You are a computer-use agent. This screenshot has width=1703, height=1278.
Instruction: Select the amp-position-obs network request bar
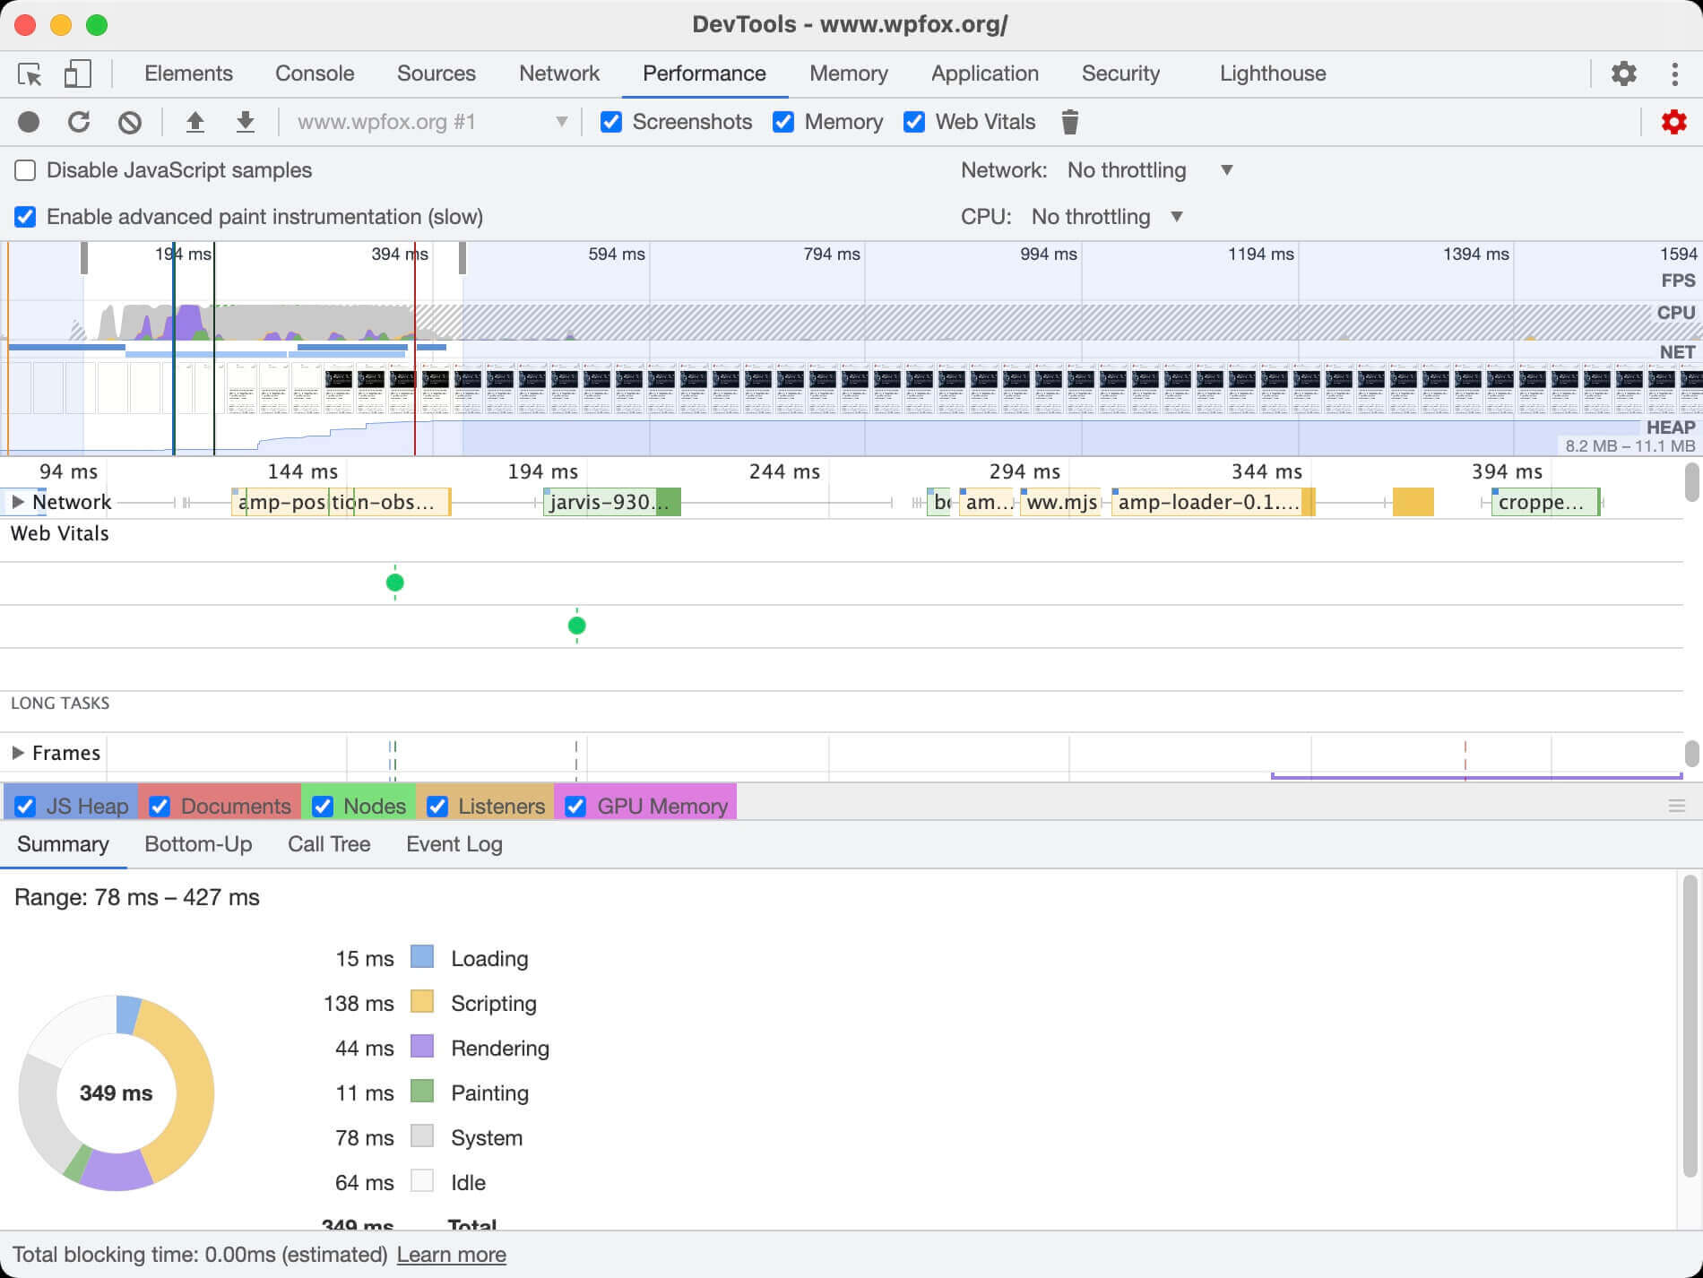341,502
